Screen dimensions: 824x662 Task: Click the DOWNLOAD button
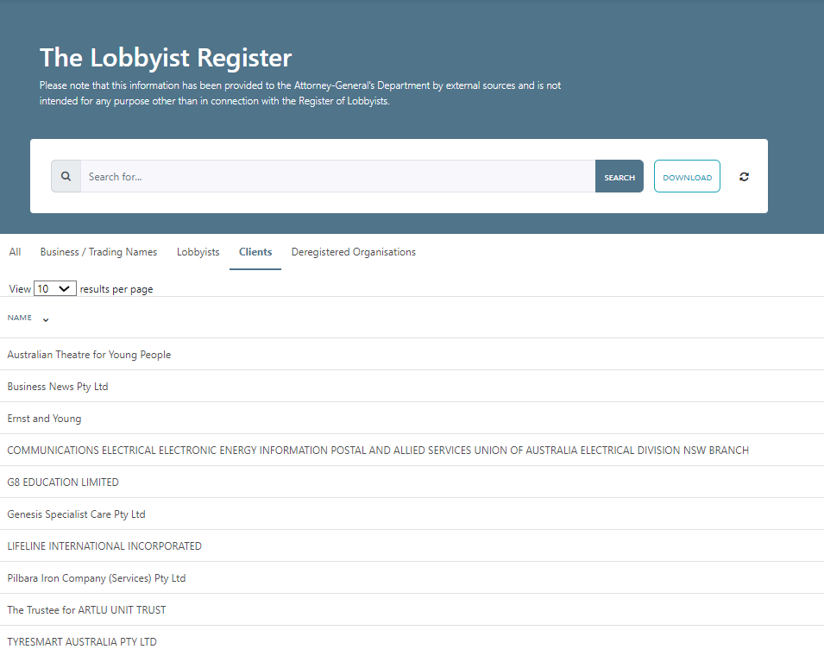point(687,176)
